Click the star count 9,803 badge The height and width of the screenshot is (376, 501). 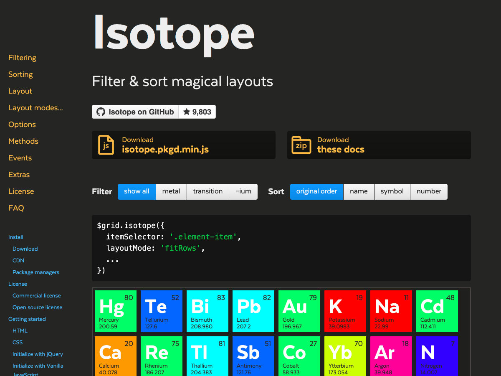[197, 112]
